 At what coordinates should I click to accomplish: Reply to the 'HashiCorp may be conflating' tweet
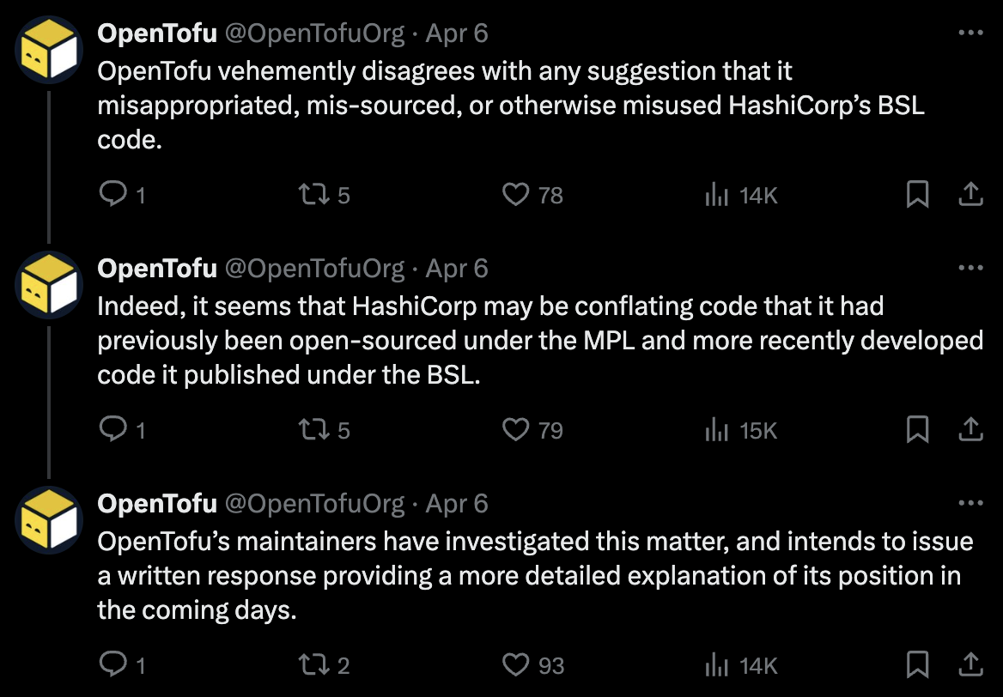coord(112,430)
